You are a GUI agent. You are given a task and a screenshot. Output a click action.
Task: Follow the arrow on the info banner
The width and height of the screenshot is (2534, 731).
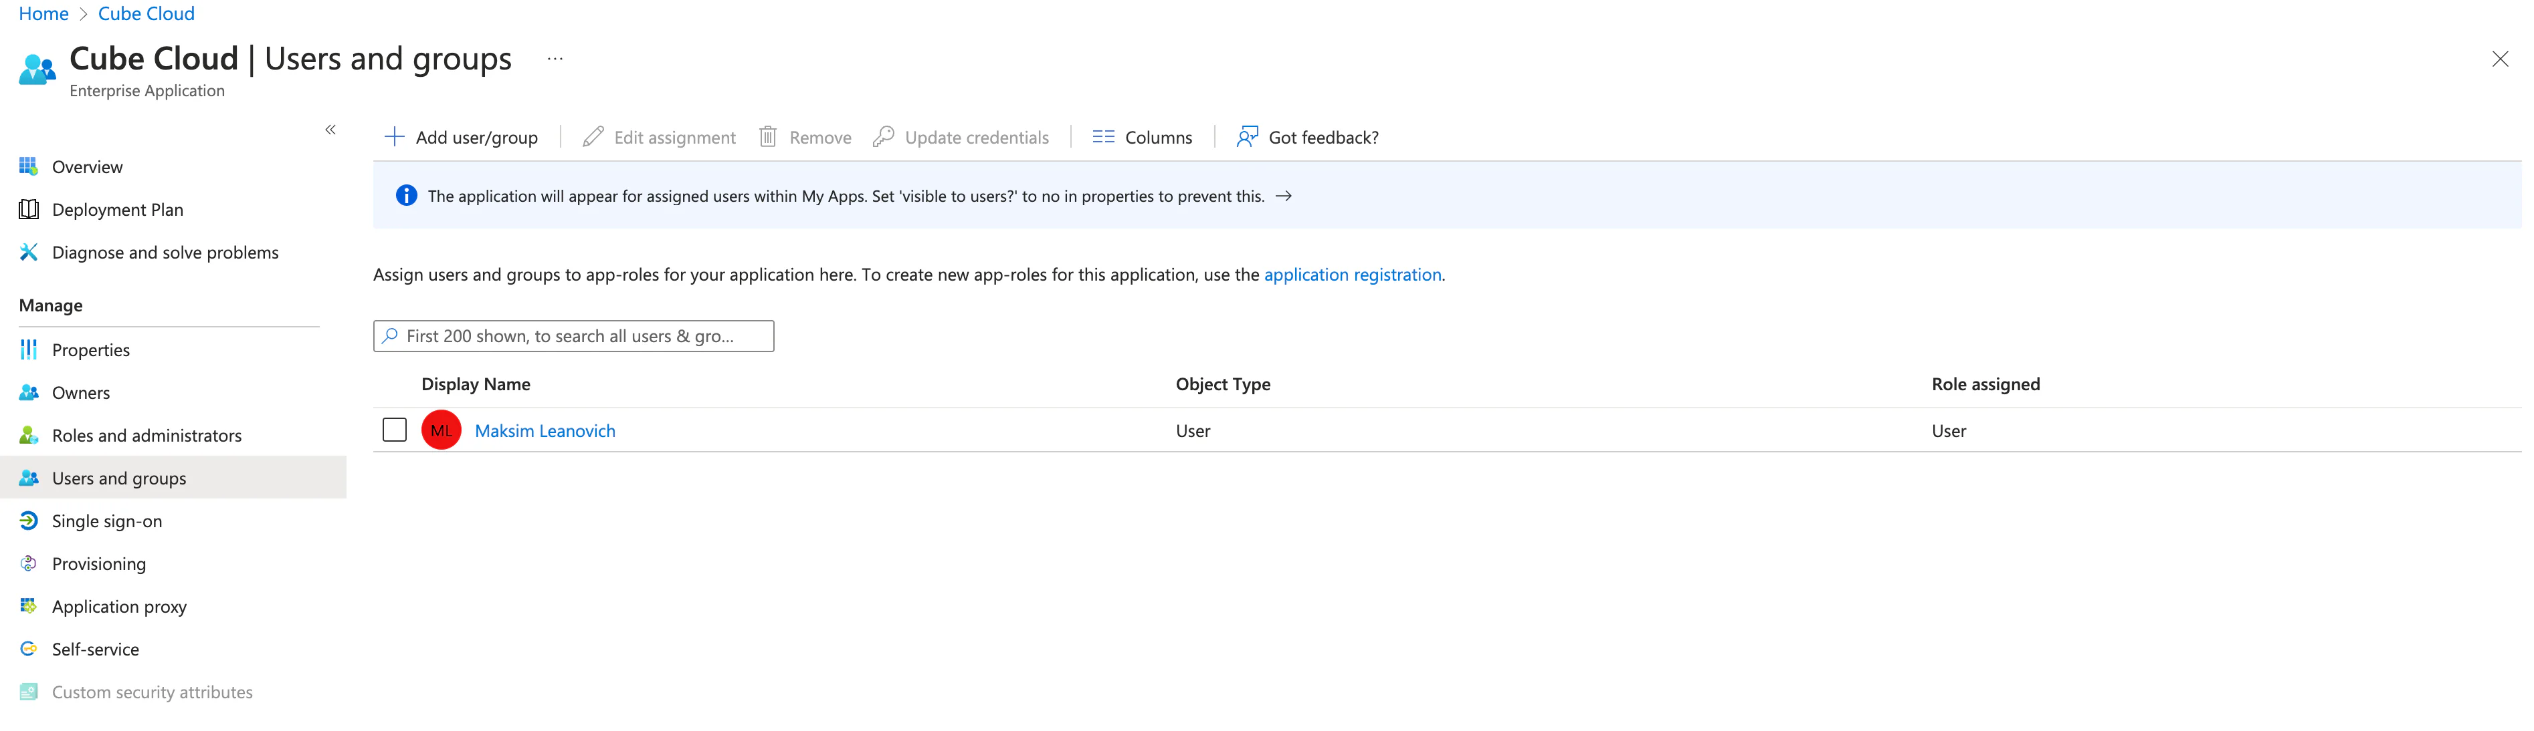[x=1283, y=196]
